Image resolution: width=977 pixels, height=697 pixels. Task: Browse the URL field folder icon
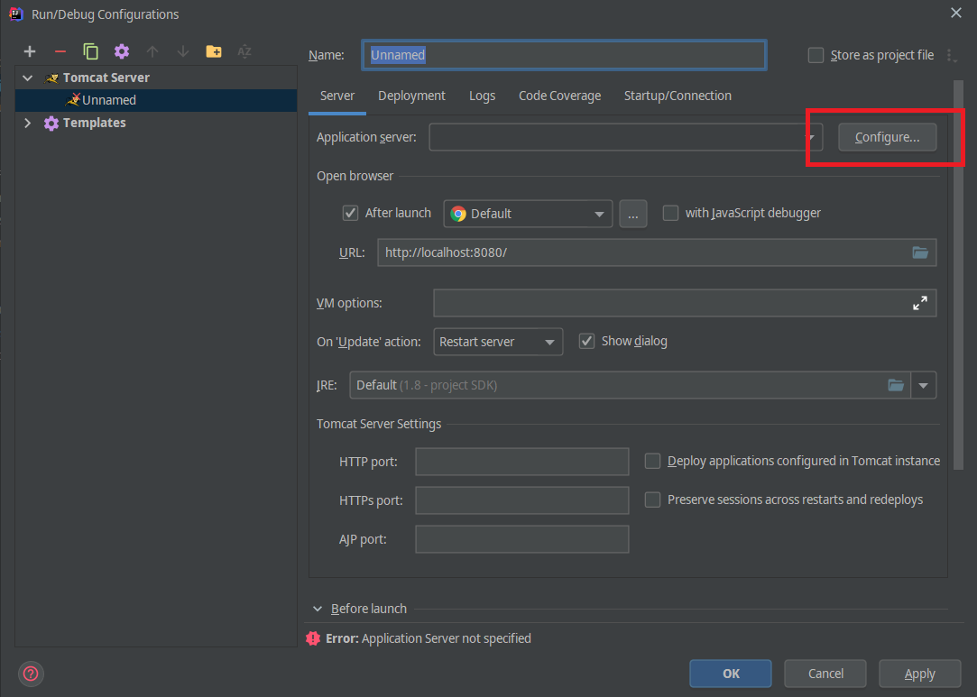(919, 252)
